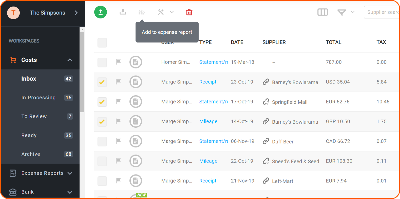Sort by the SUPPLIER column header

pos(274,42)
